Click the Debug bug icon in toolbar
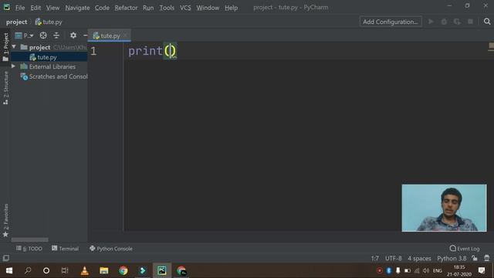 pyautogui.click(x=444, y=22)
